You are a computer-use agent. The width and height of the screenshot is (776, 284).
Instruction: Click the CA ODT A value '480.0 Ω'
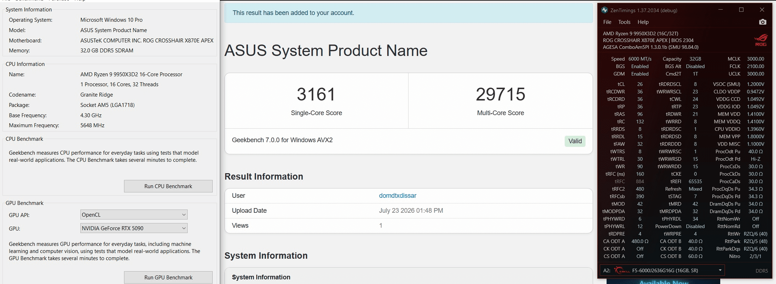[640, 241]
